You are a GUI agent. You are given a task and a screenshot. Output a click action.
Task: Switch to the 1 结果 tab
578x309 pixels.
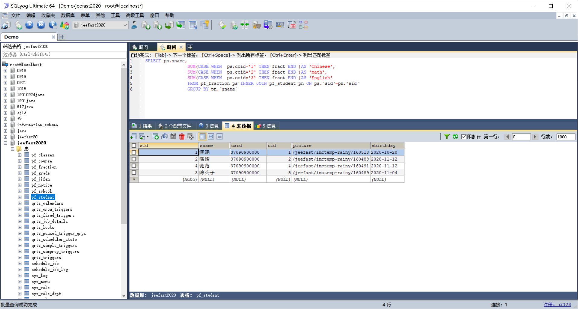point(142,126)
